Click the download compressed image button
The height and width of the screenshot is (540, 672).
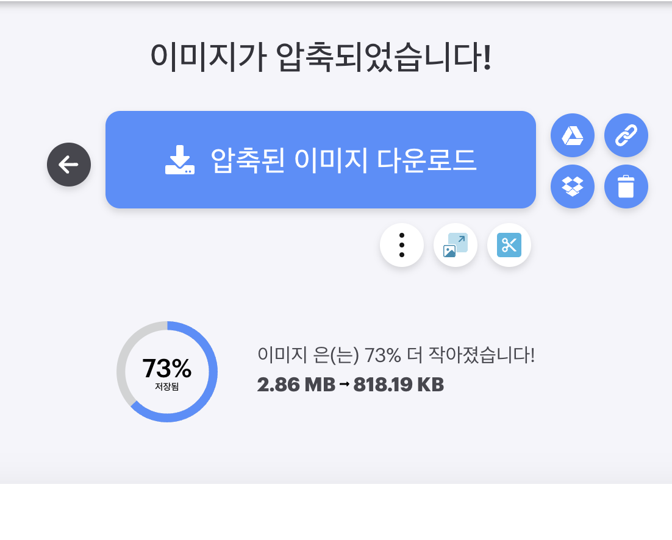(x=320, y=159)
